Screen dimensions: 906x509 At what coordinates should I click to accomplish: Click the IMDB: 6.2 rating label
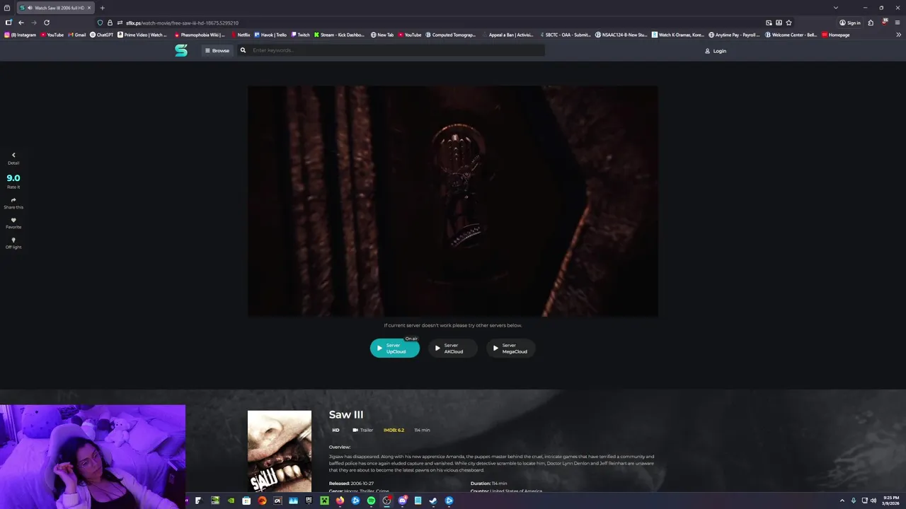pos(394,430)
